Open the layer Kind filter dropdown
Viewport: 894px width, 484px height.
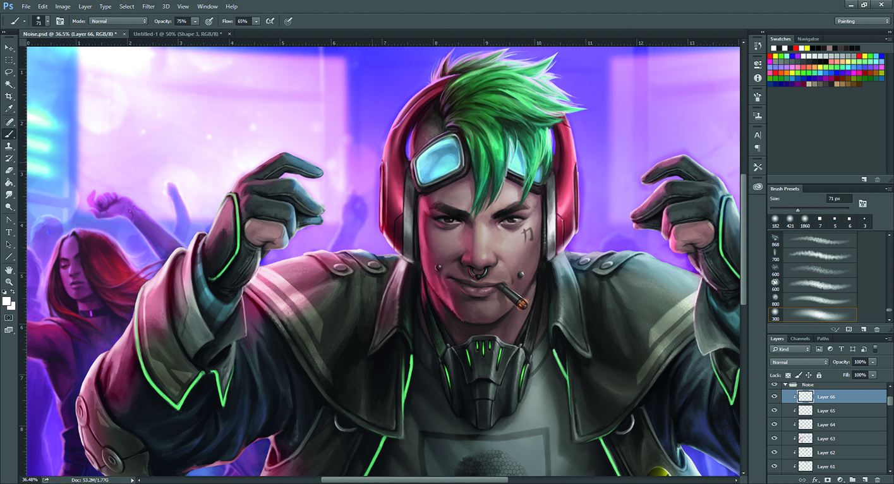pos(790,349)
